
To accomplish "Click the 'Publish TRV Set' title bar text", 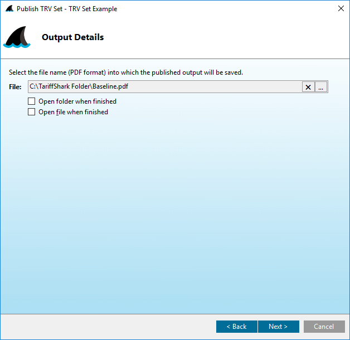I will coord(67,9).
